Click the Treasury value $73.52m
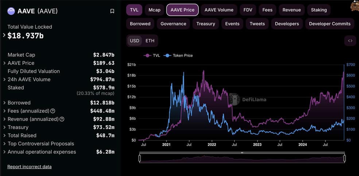The height and width of the screenshot is (176, 359). pyautogui.click(x=104, y=127)
